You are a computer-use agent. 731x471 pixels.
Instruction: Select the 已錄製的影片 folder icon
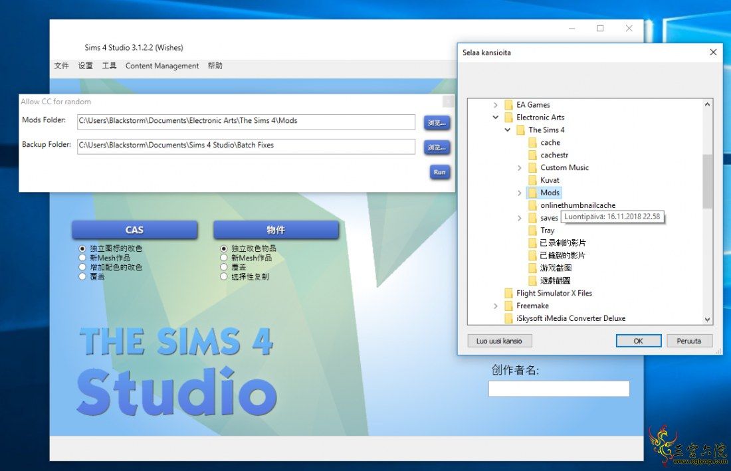click(x=532, y=255)
